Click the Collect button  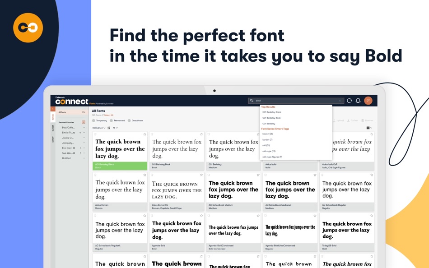point(353,120)
